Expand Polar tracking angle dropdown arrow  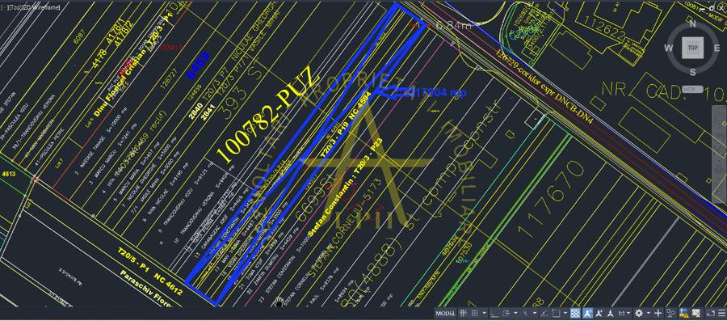tap(515, 313)
